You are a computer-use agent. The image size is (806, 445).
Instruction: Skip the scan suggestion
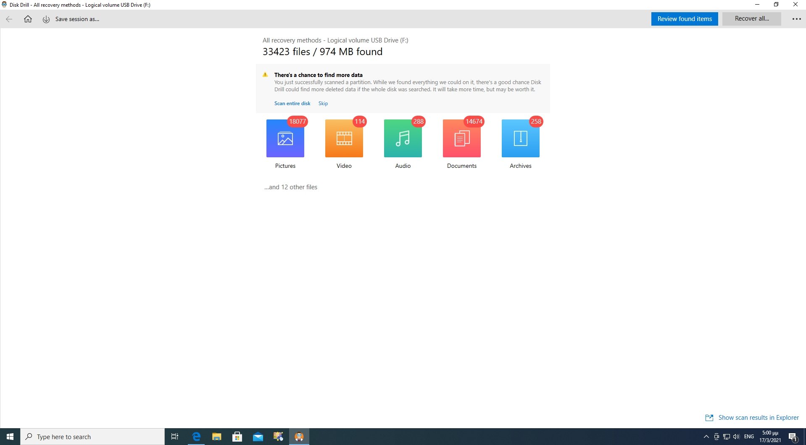[x=323, y=103]
